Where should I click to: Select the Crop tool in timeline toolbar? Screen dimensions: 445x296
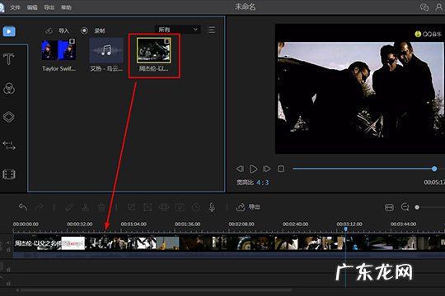(131, 207)
